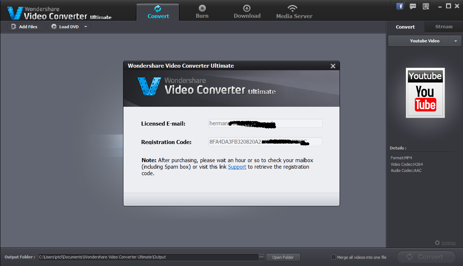Screen dimensions: 463x266
Task: Click the Format:MP4 detail text
Action: click(x=401, y=158)
